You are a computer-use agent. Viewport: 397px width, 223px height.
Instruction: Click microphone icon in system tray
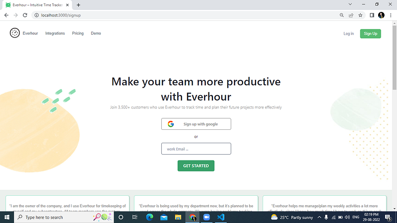326,217
